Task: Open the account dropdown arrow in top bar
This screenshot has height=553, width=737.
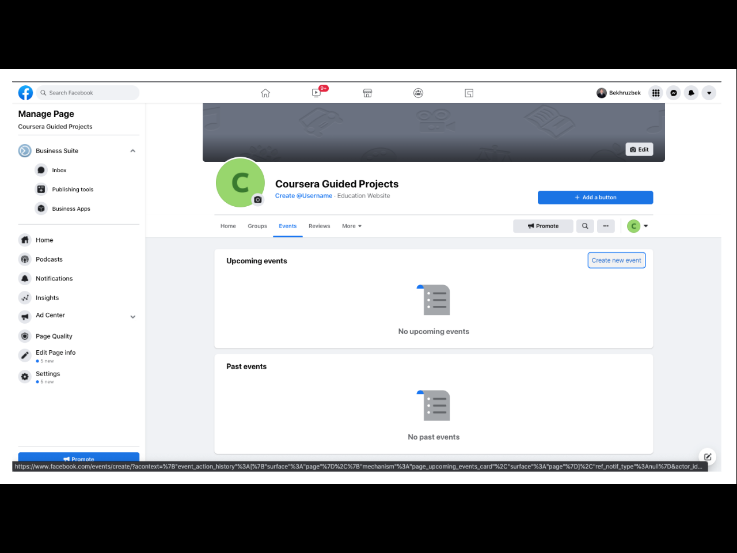Action: tap(709, 93)
